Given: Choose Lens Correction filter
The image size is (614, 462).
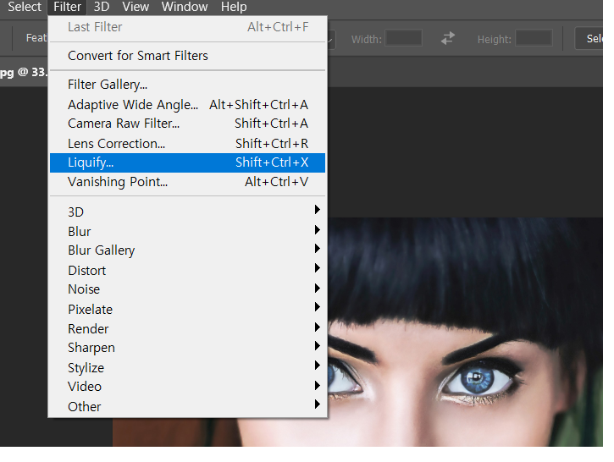Looking at the screenshot, I should [187, 144].
